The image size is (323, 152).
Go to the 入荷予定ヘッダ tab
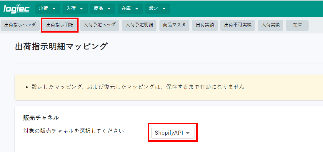tap(99, 25)
